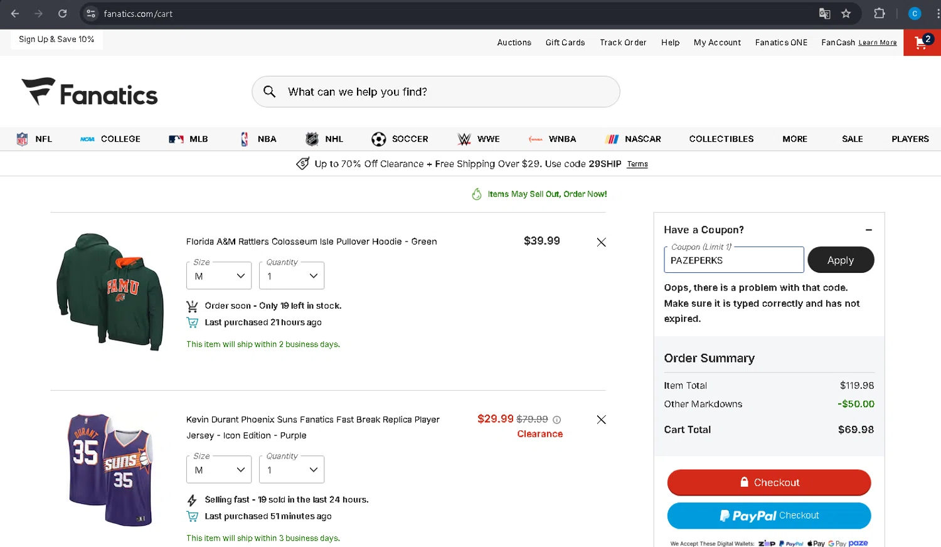The width and height of the screenshot is (941, 547).
Task: Click the translate page icon
Action: (824, 13)
